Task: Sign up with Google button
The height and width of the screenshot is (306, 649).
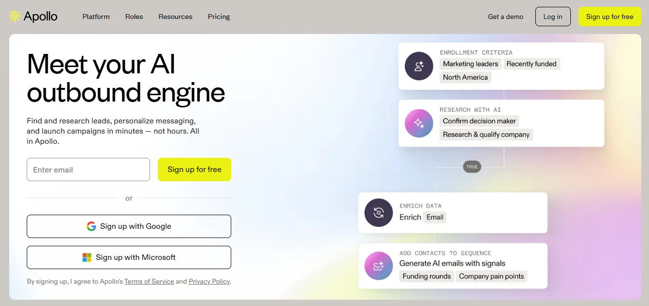Action: (129, 226)
